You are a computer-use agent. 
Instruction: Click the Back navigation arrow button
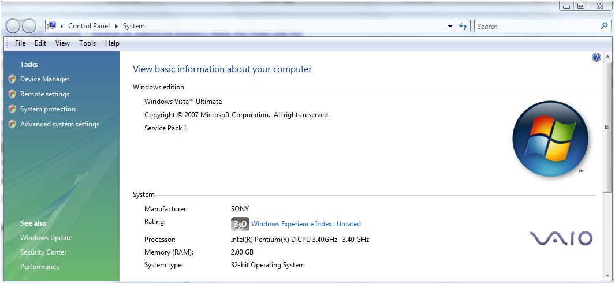[x=13, y=27]
